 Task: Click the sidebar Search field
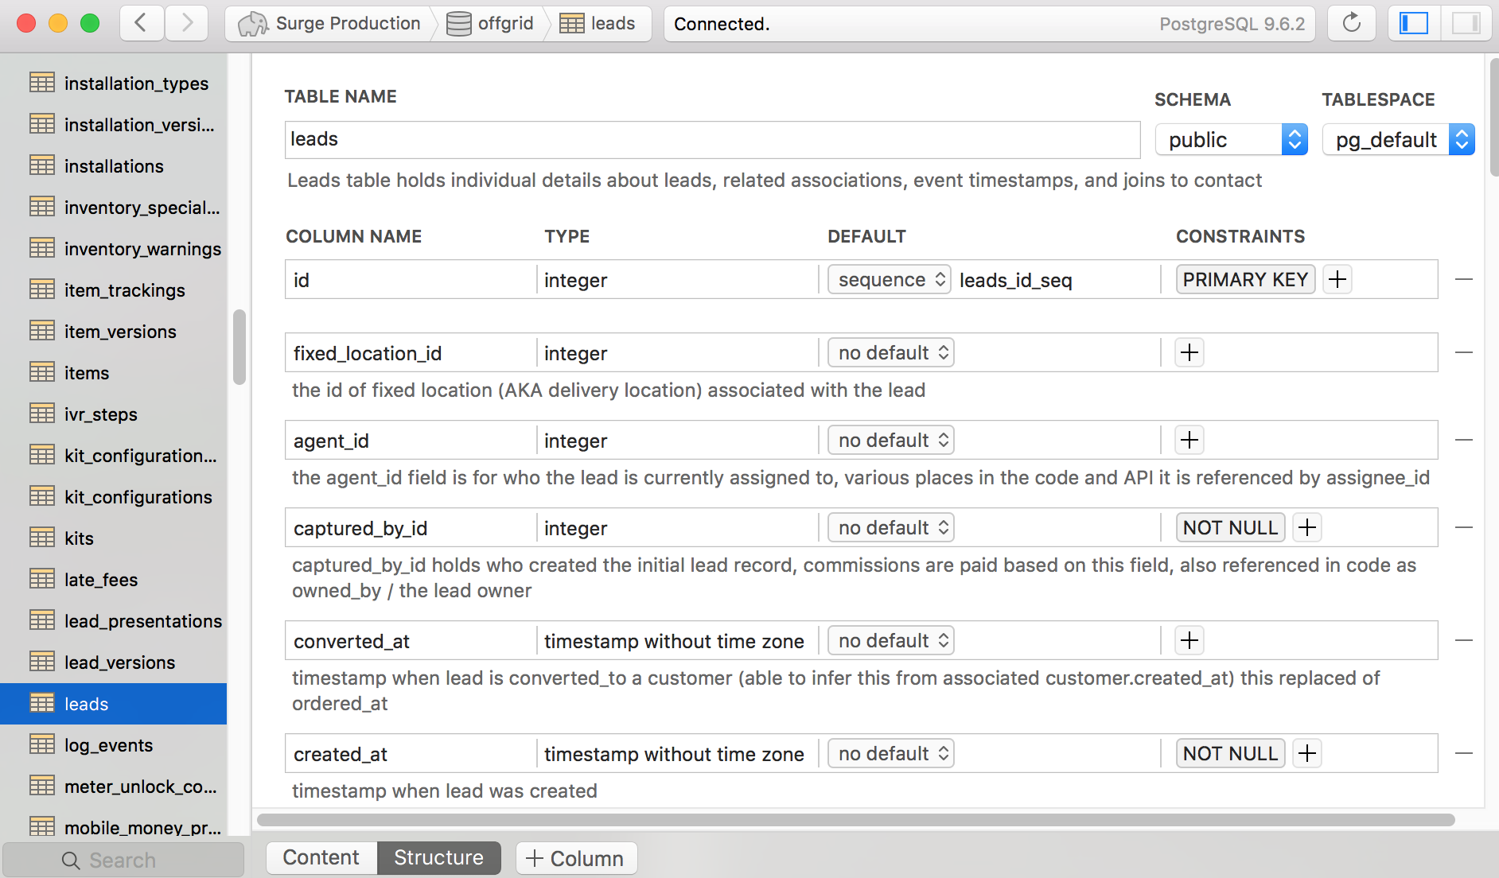(x=123, y=860)
